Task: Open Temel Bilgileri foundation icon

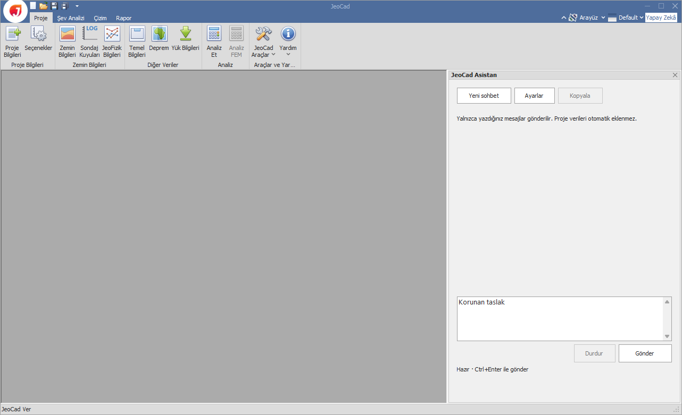Action: (137, 41)
